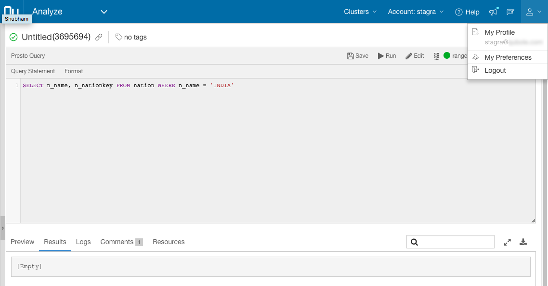The height and width of the screenshot is (286, 548).
Task: Click the green cluster status indicator
Action: [x=447, y=55]
